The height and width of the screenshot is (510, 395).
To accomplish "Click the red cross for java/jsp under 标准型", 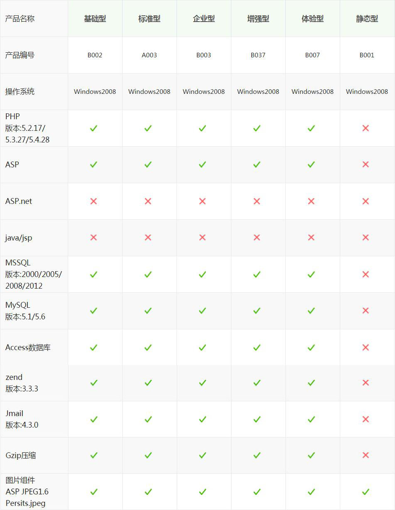I will pyautogui.click(x=148, y=238).
